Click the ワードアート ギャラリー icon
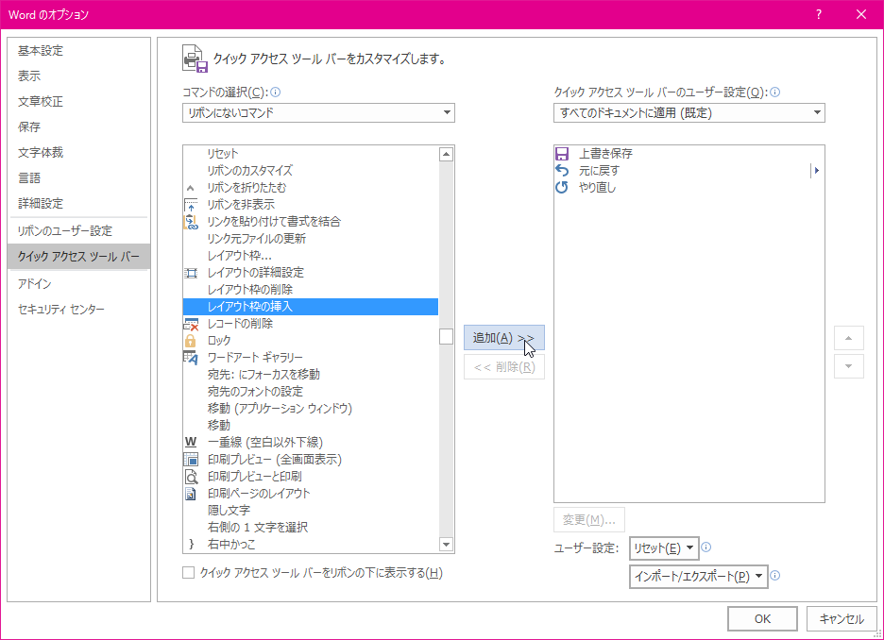 (191, 358)
